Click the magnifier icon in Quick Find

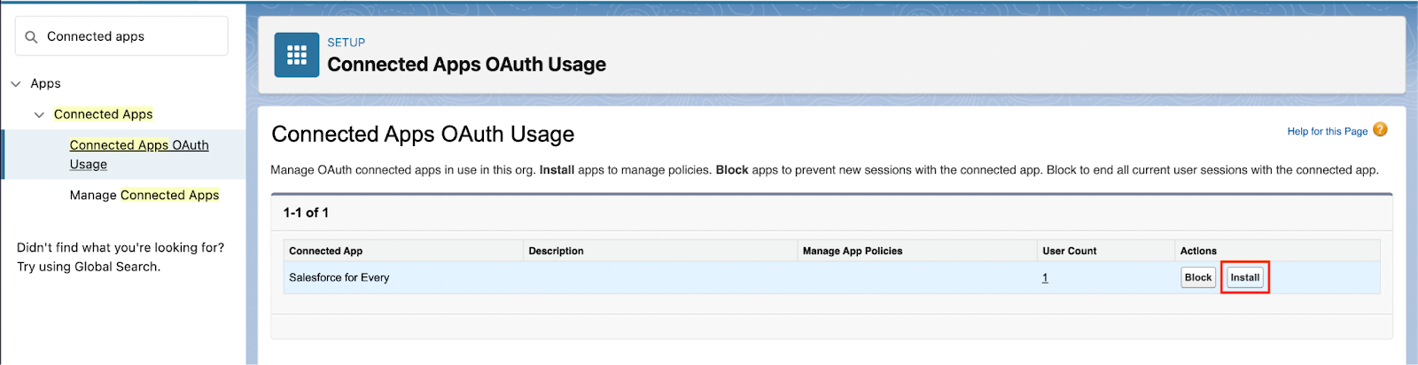coord(31,37)
